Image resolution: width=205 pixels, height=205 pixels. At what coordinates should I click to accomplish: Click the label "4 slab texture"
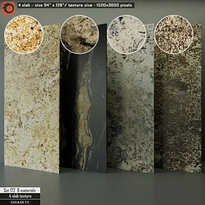pos(20,196)
